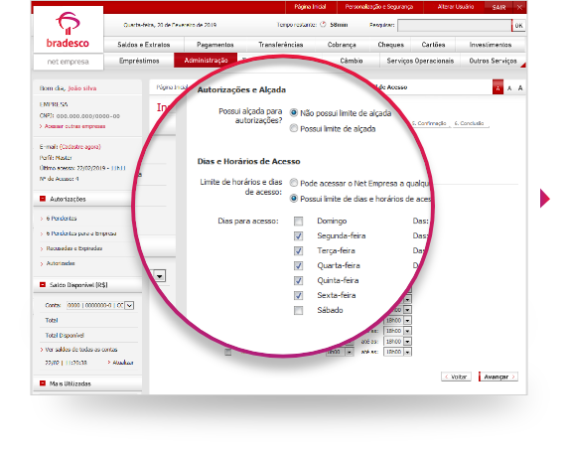The height and width of the screenshot is (454, 569).
Task: Click the Avançar button
Action: [498, 377]
